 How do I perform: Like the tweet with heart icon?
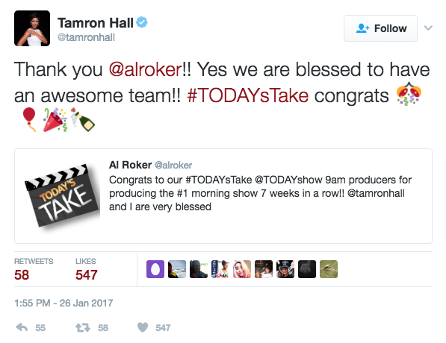click(x=143, y=327)
